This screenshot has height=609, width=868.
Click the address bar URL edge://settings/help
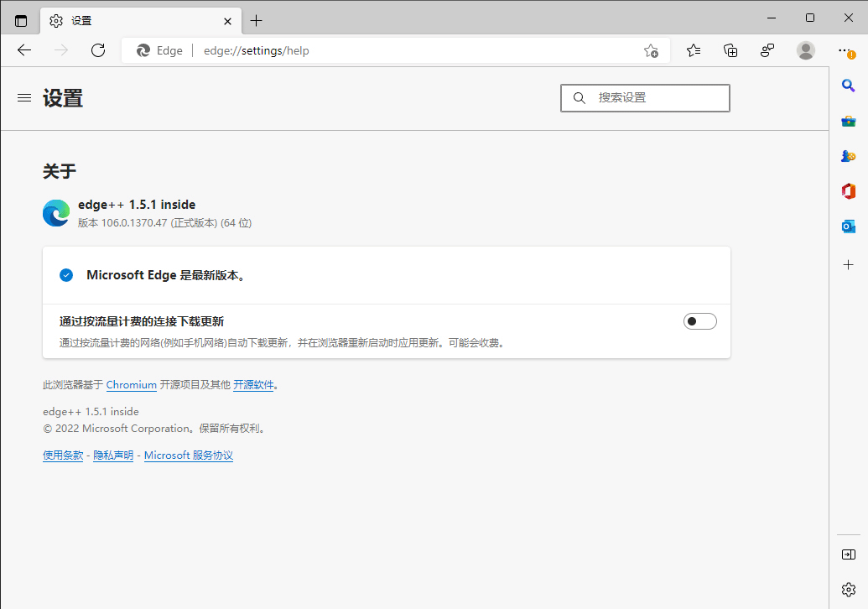click(257, 51)
